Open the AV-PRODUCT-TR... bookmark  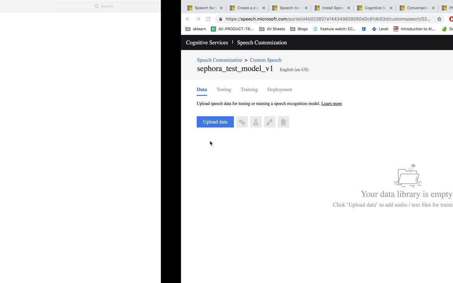[232, 29]
